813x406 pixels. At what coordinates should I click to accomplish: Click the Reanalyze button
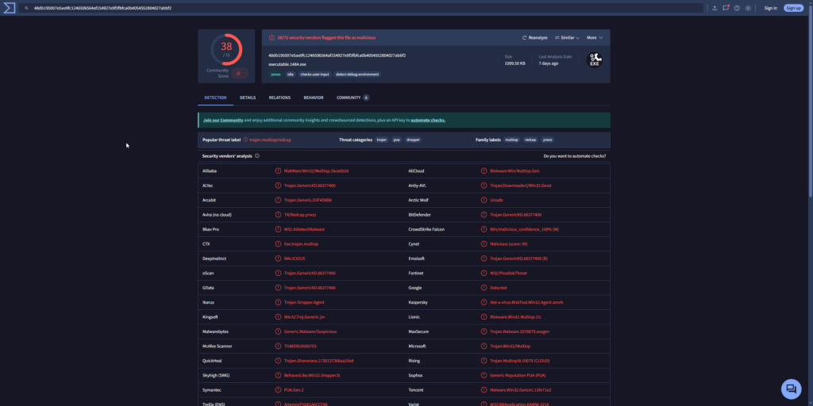[x=534, y=38]
